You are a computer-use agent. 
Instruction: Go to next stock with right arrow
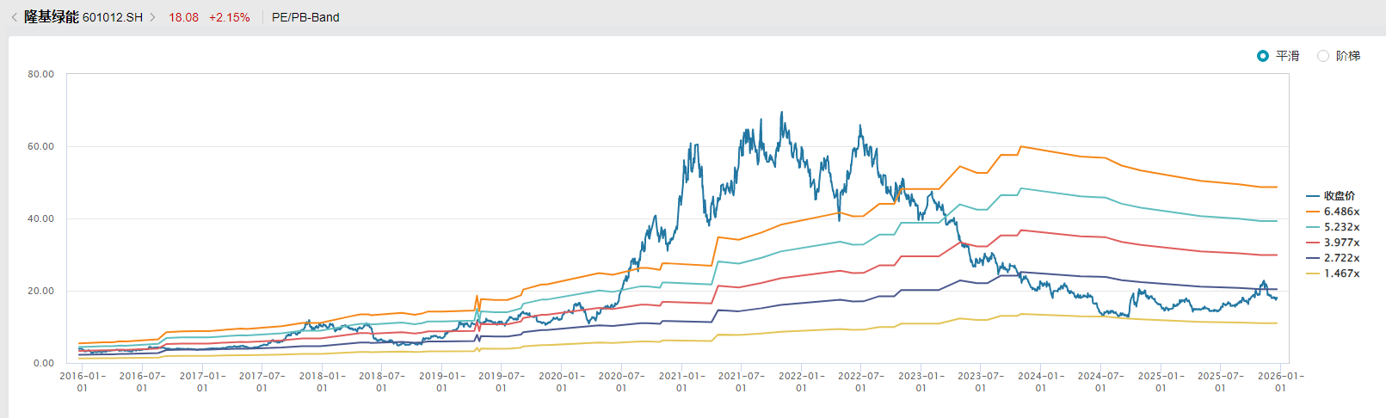[x=153, y=17]
